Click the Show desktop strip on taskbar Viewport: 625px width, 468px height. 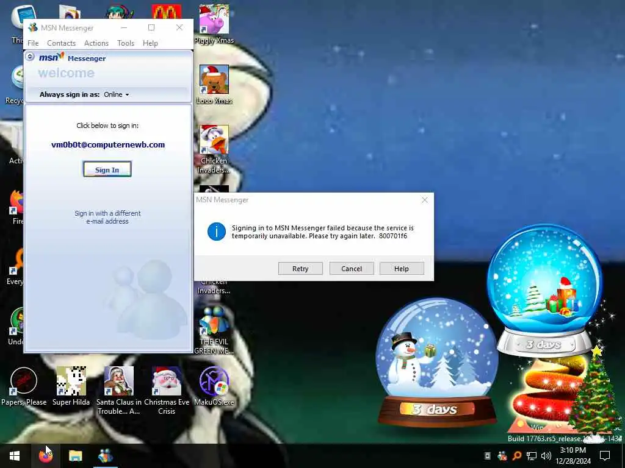(x=623, y=456)
